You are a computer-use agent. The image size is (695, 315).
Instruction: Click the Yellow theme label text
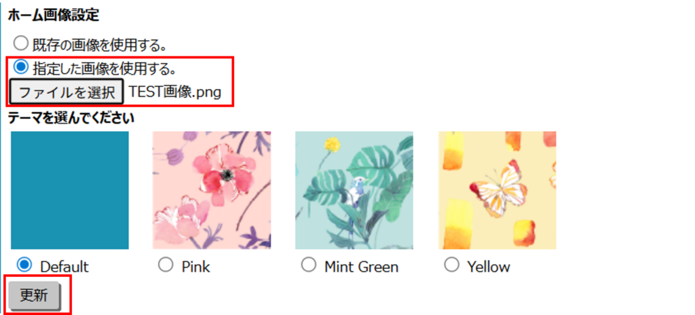click(489, 266)
